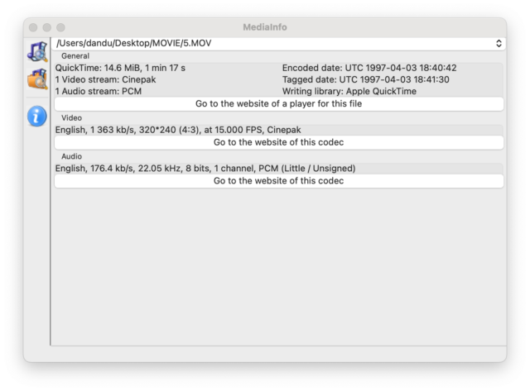Select the QuickTime 14.6 MiB summary line

(120, 68)
